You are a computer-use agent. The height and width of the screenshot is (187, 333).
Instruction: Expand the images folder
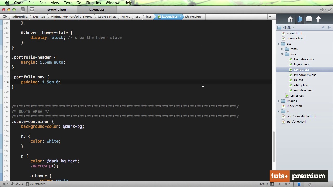(279, 101)
